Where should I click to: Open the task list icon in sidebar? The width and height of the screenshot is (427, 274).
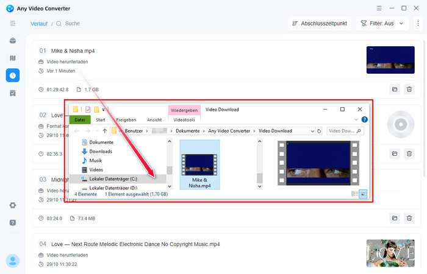pyautogui.click(x=13, y=93)
